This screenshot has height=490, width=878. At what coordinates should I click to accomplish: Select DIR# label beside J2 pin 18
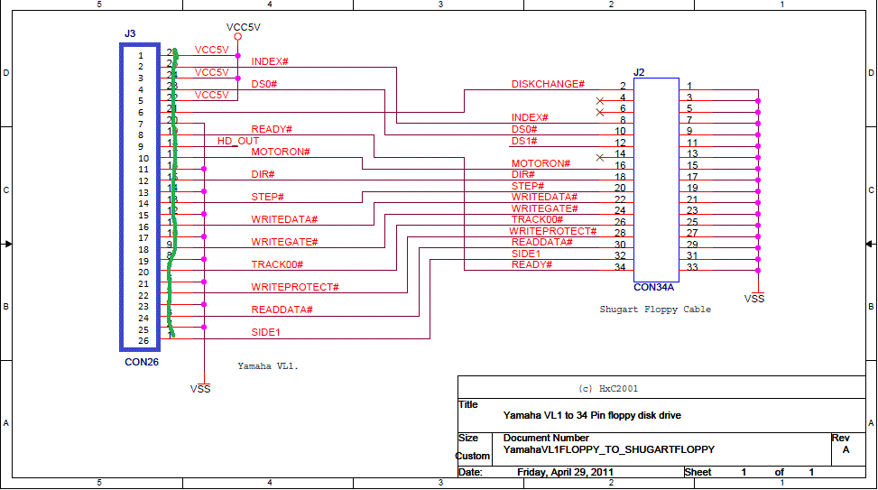click(522, 174)
